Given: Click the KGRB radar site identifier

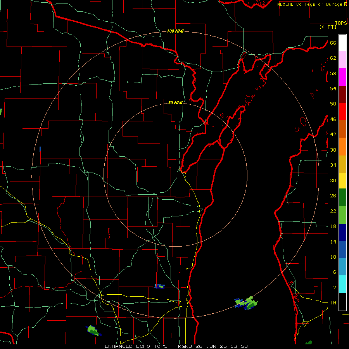Looking at the screenshot, I should pyautogui.click(x=186, y=346).
